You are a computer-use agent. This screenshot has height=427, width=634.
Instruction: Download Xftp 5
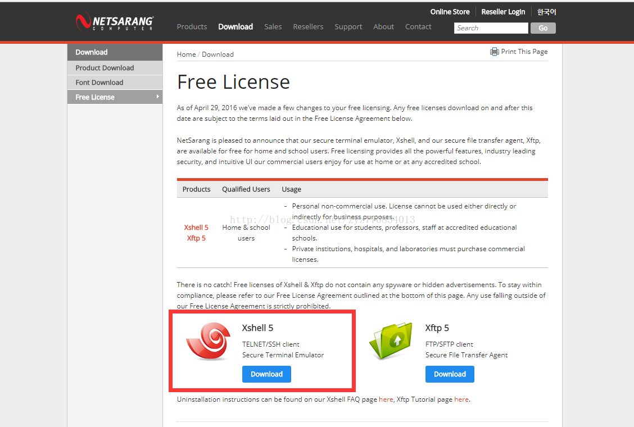[x=450, y=374]
